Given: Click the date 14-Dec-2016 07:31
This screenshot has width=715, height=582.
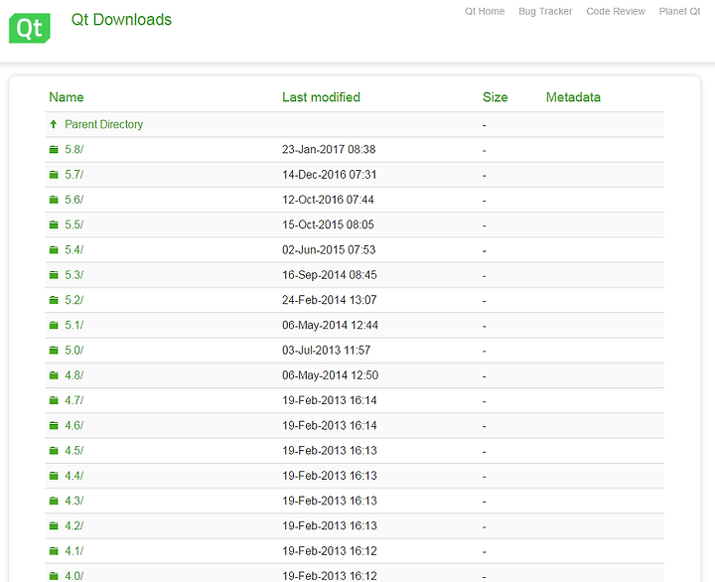Looking at the screenshot, I should [330, 174].
